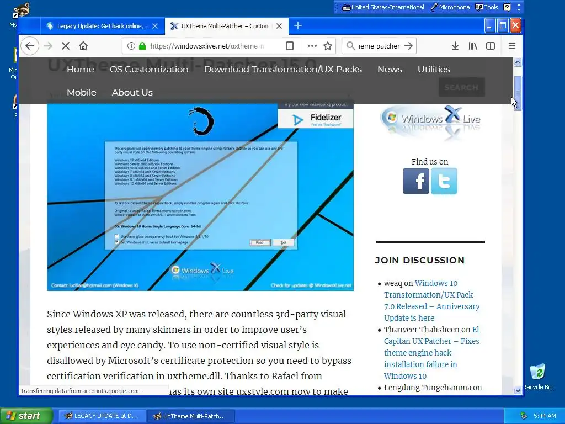Click the green secure padlock icon
The height and width of the screenshot is (424, 565).
coord(142,46)
